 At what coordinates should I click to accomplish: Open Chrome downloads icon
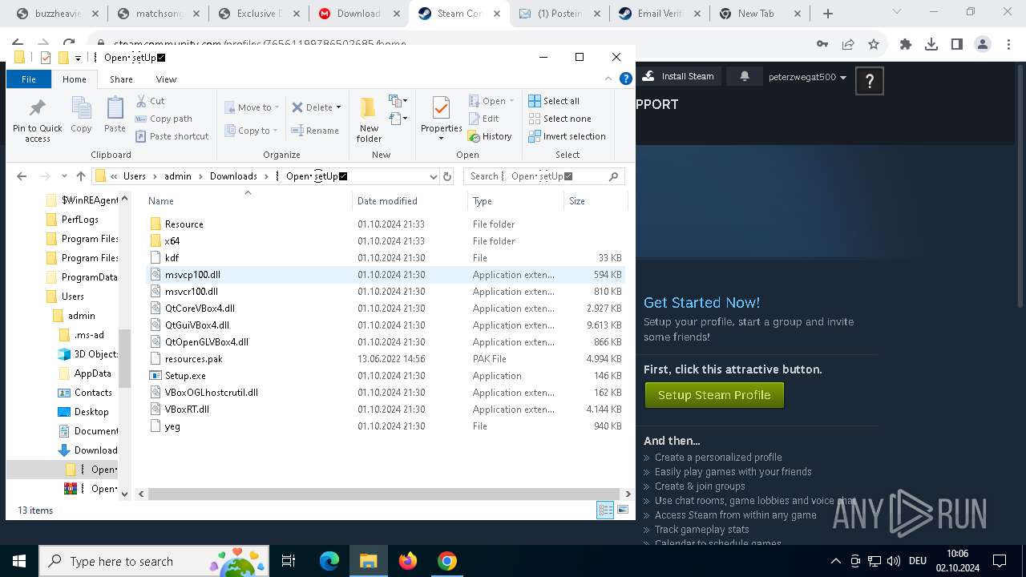[x=931, y=45]
